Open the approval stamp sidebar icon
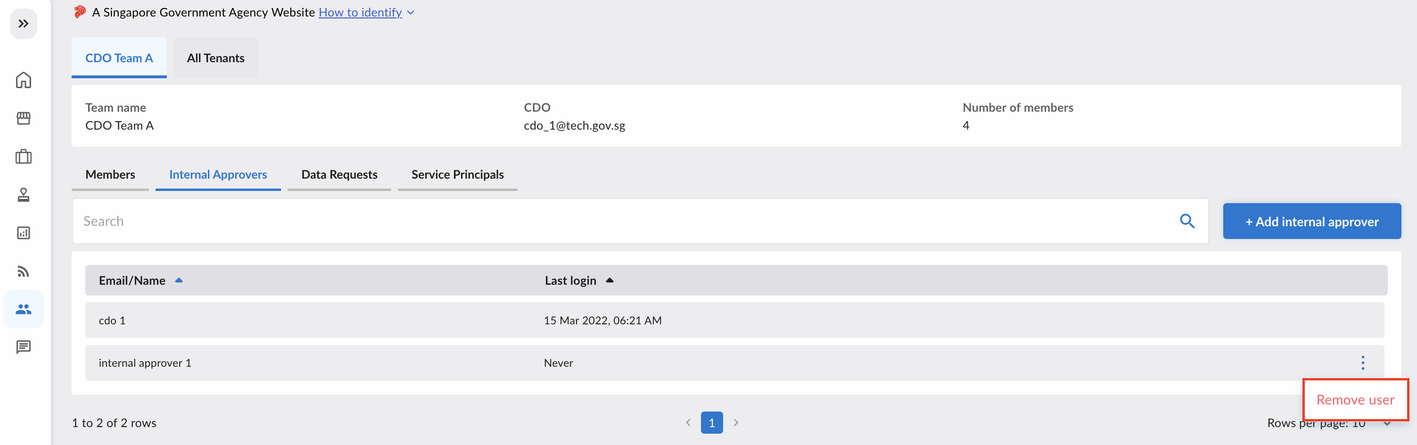 (x=23, y=195)
